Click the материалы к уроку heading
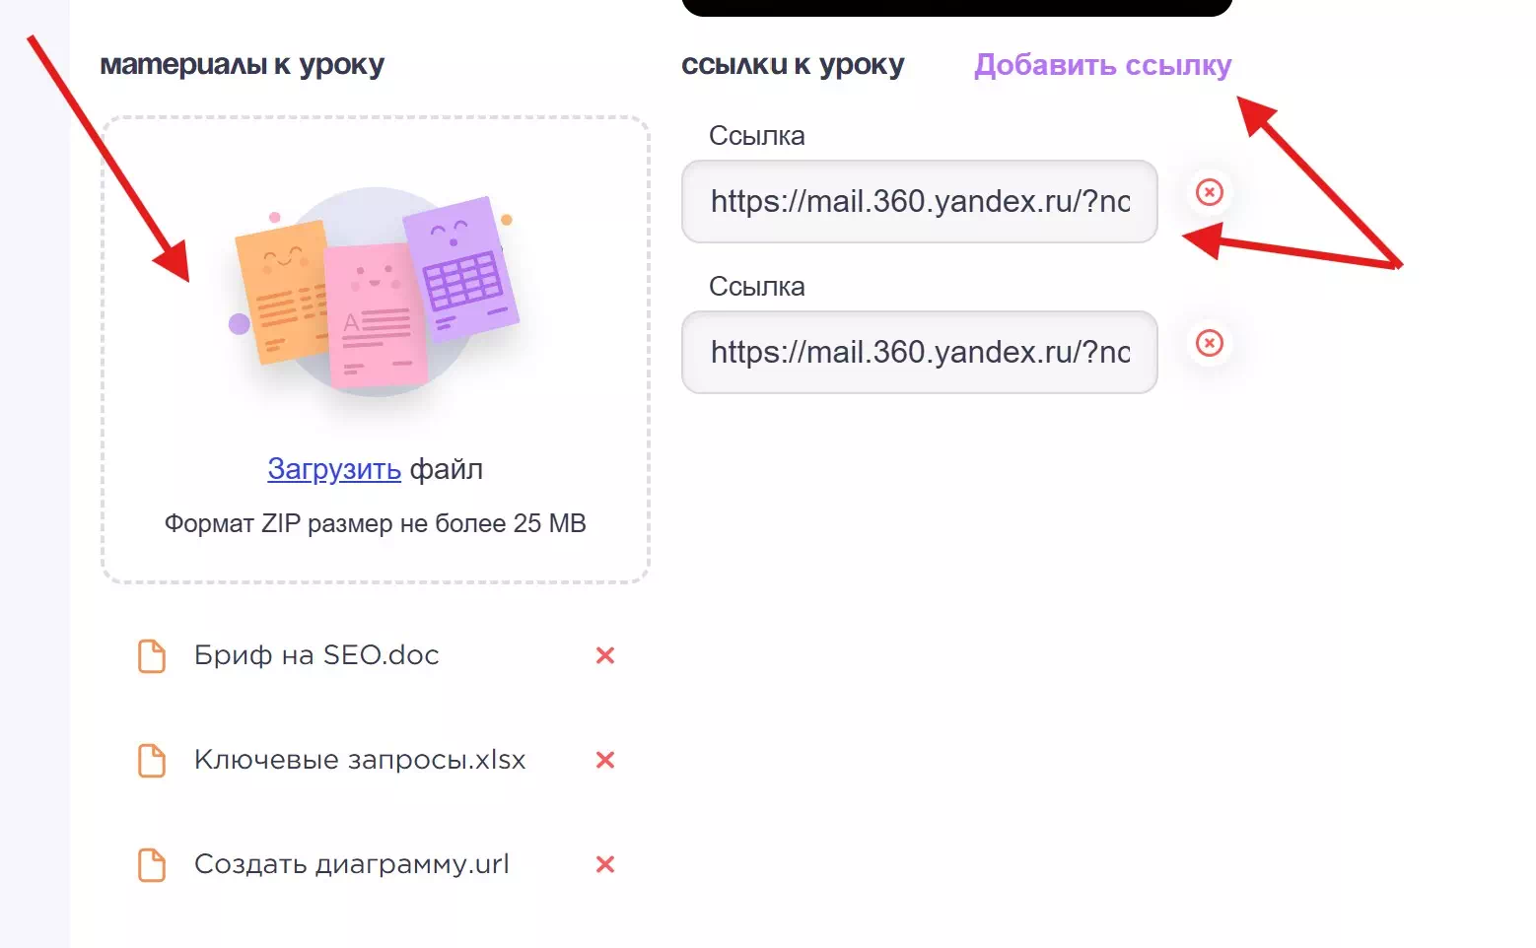 [242, 65]
